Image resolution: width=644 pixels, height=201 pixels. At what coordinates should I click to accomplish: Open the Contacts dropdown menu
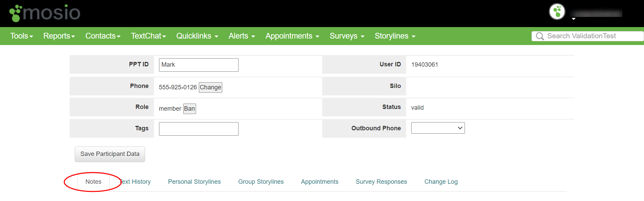click(x=103, y=36)
